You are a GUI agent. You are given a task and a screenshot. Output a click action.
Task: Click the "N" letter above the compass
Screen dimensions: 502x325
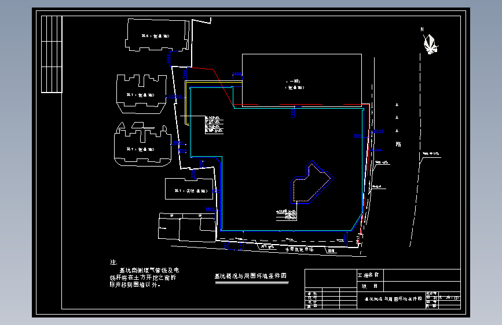422,29
